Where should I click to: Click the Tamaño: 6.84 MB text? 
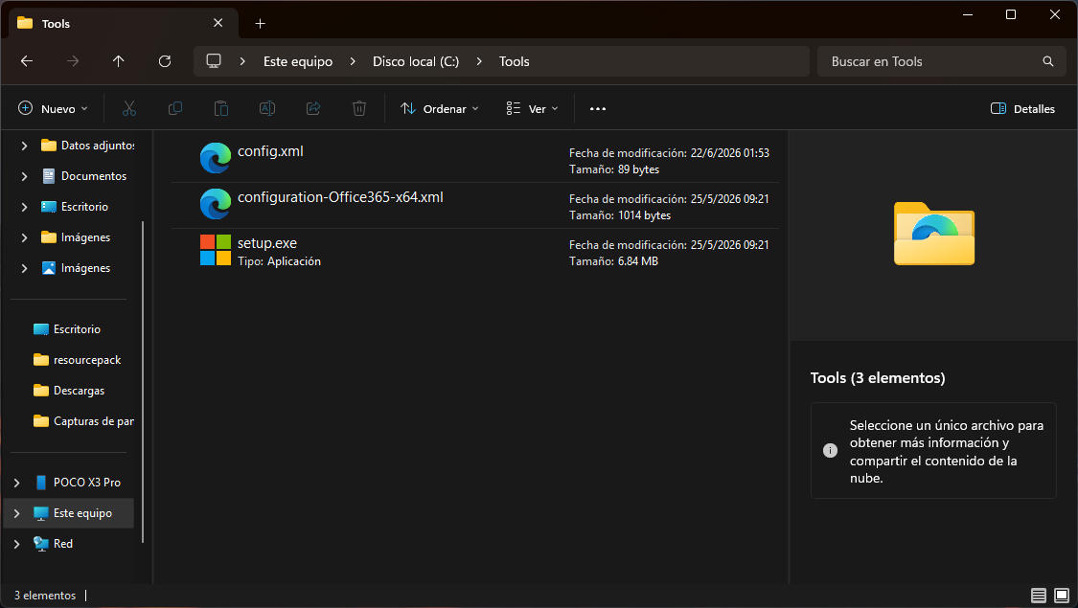(x=613, y=261)
